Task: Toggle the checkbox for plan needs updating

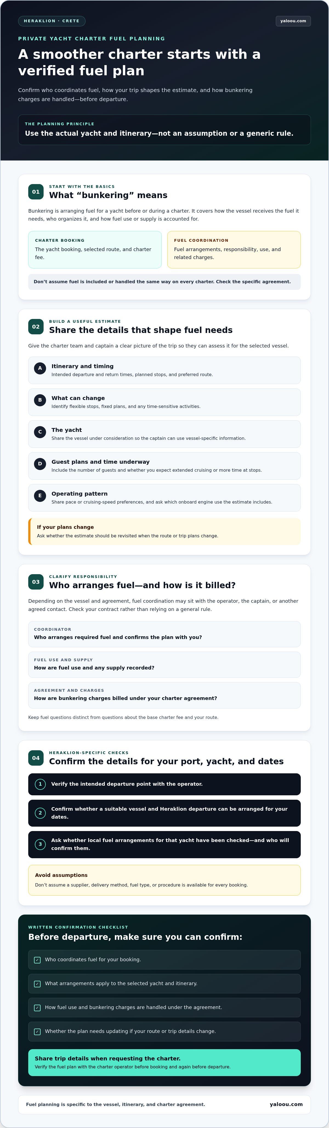Action: pyautogui.click(x=37, y=1032)
